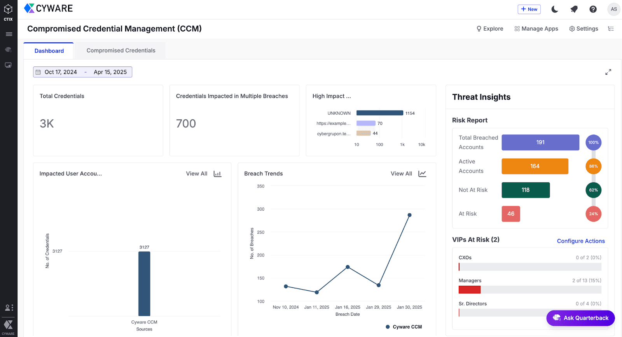This screenshot has height=337, width=622.
Task: Click Ask Quarterback assistant button
Action: (580, 318)
